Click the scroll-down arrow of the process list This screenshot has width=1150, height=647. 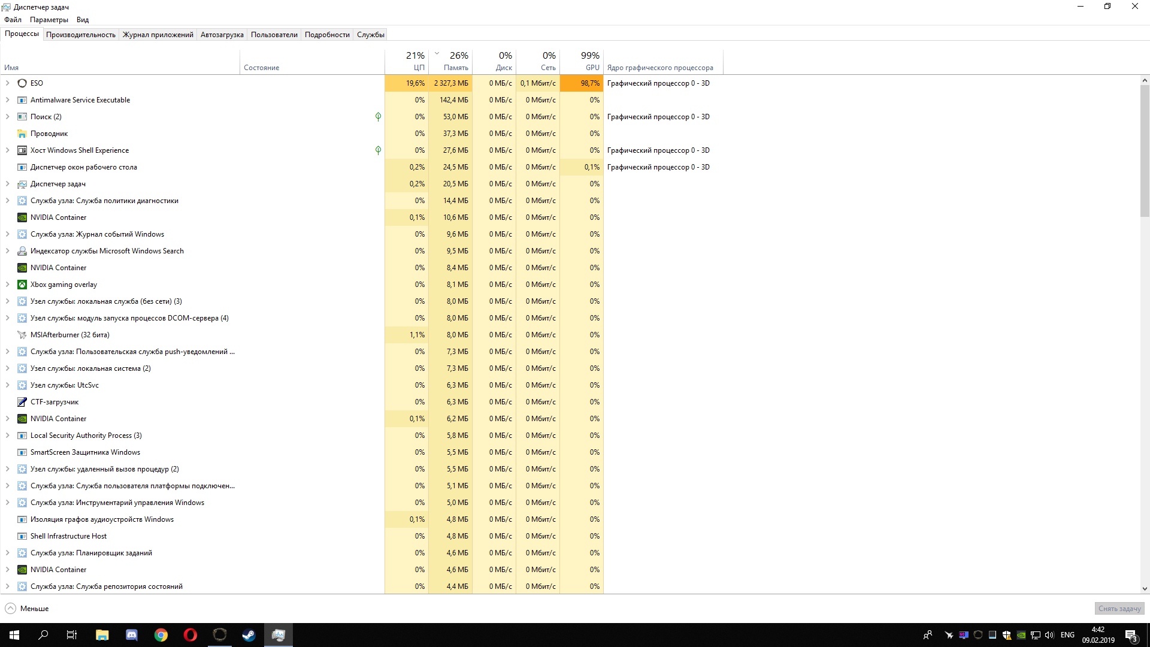tap(1145, 589)
